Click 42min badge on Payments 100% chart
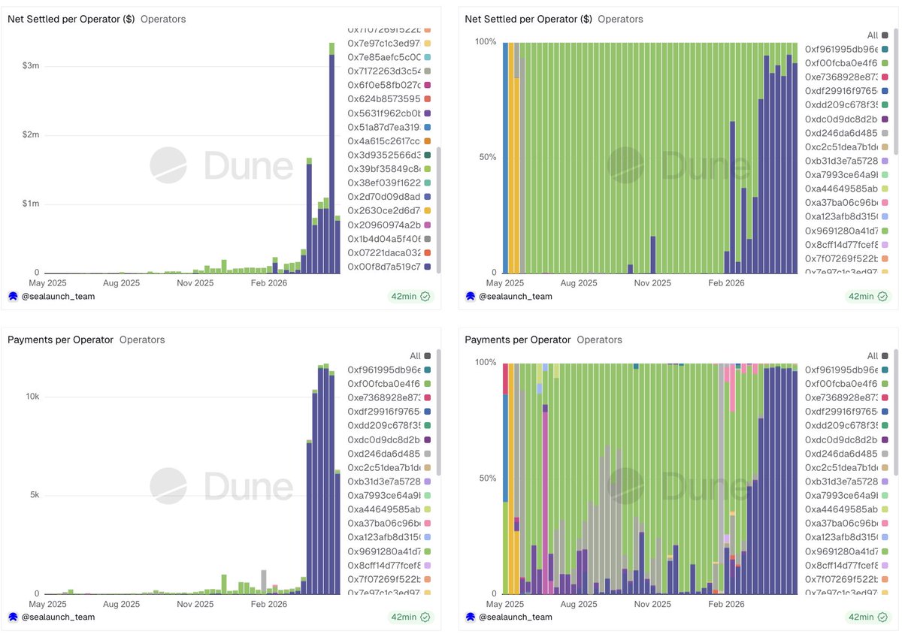Viewport: 902px width, 637px height. pos(868,617)
